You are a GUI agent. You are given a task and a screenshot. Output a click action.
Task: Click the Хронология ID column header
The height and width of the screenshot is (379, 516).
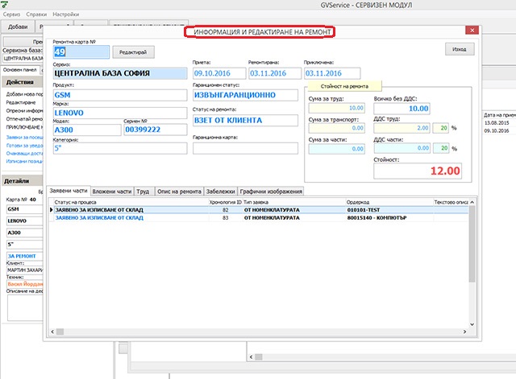(x=226, y=202)
